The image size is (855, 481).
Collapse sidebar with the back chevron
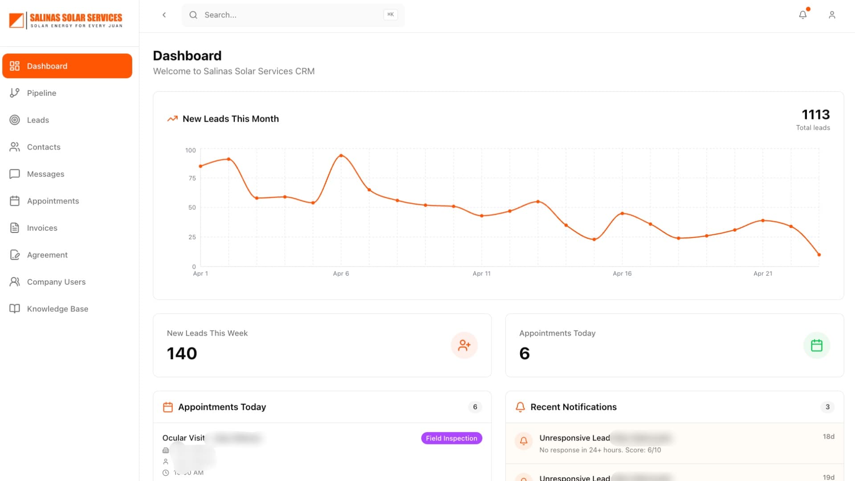click(x=164, y=15)
